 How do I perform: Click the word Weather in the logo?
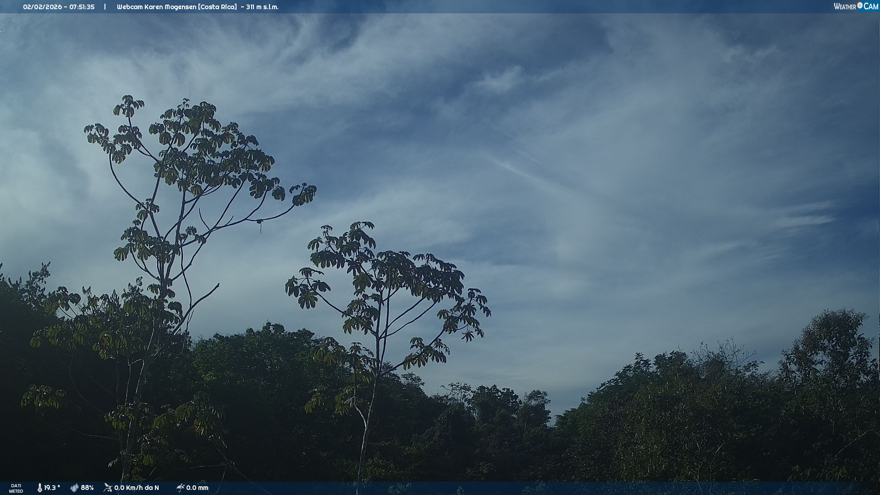(845, 6)
